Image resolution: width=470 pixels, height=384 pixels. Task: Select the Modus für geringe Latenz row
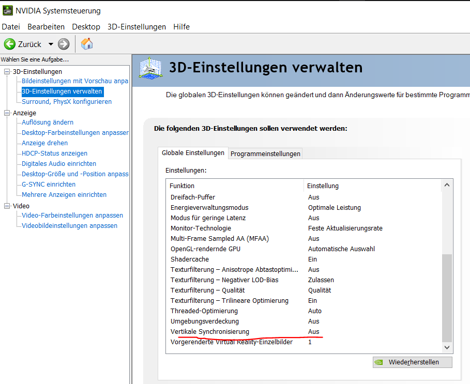[304, 218]
